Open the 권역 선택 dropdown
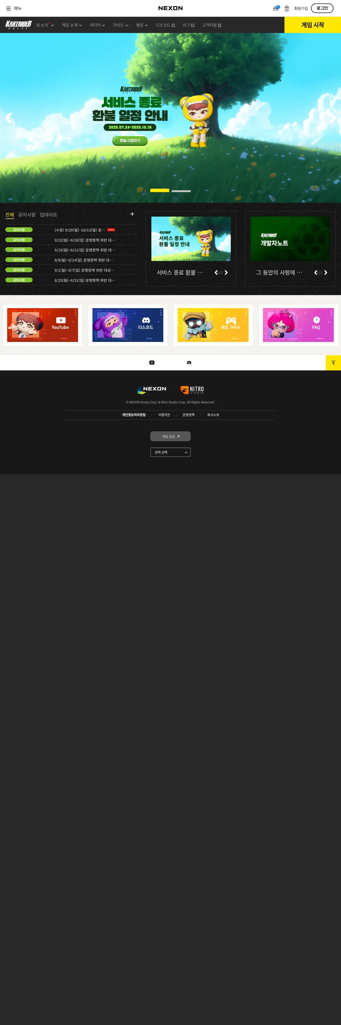 click(170, 452)
